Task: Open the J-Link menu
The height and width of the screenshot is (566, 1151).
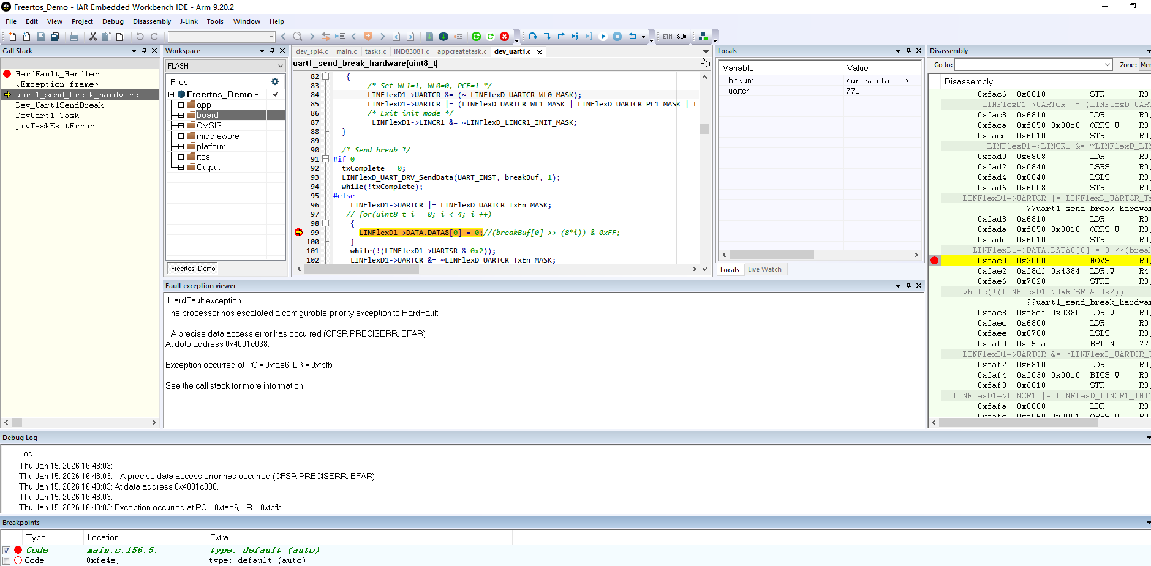Action: coord(189,21)
